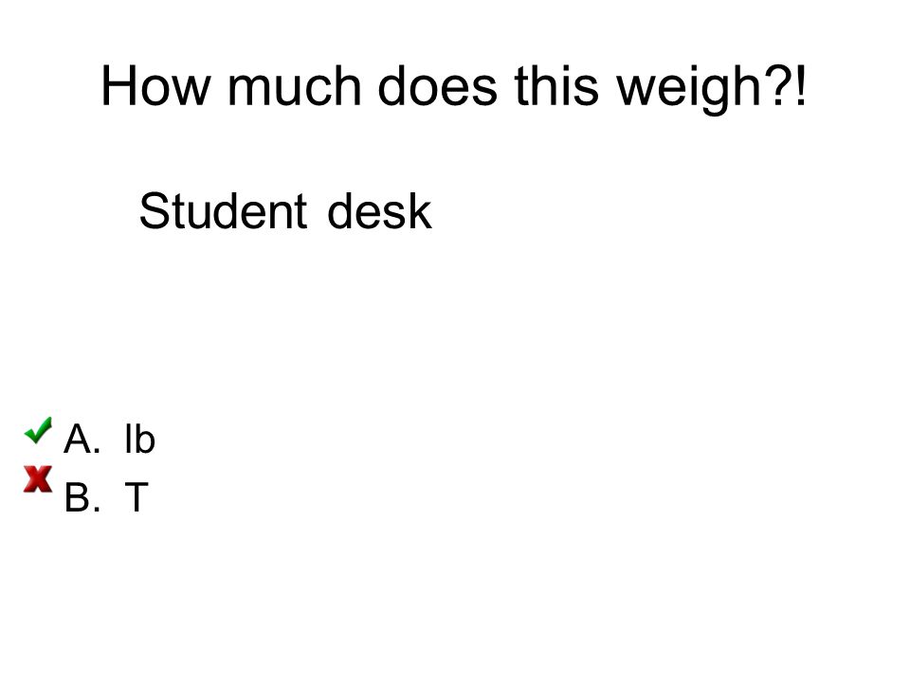910x682 pixels.
Task: Click the word "much" in the title
Action: click(294, 86)
